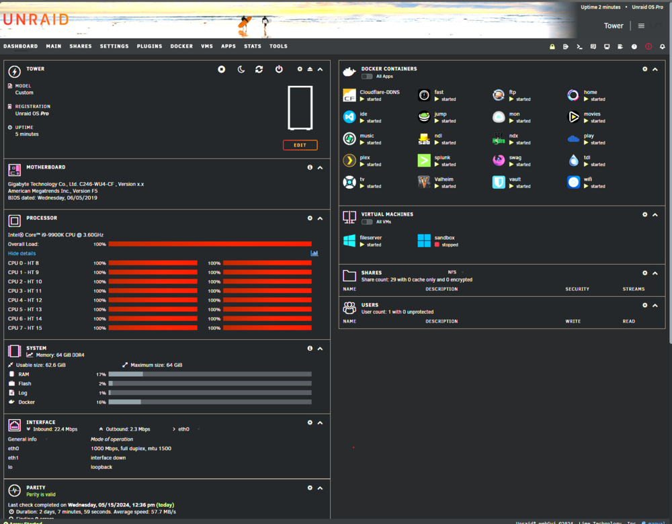Open the Settings tab
This screenshot has height=524, width=672.
point(114,46)
